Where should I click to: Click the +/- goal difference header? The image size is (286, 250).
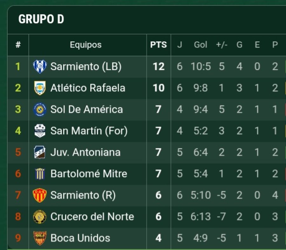pos(222,45)
